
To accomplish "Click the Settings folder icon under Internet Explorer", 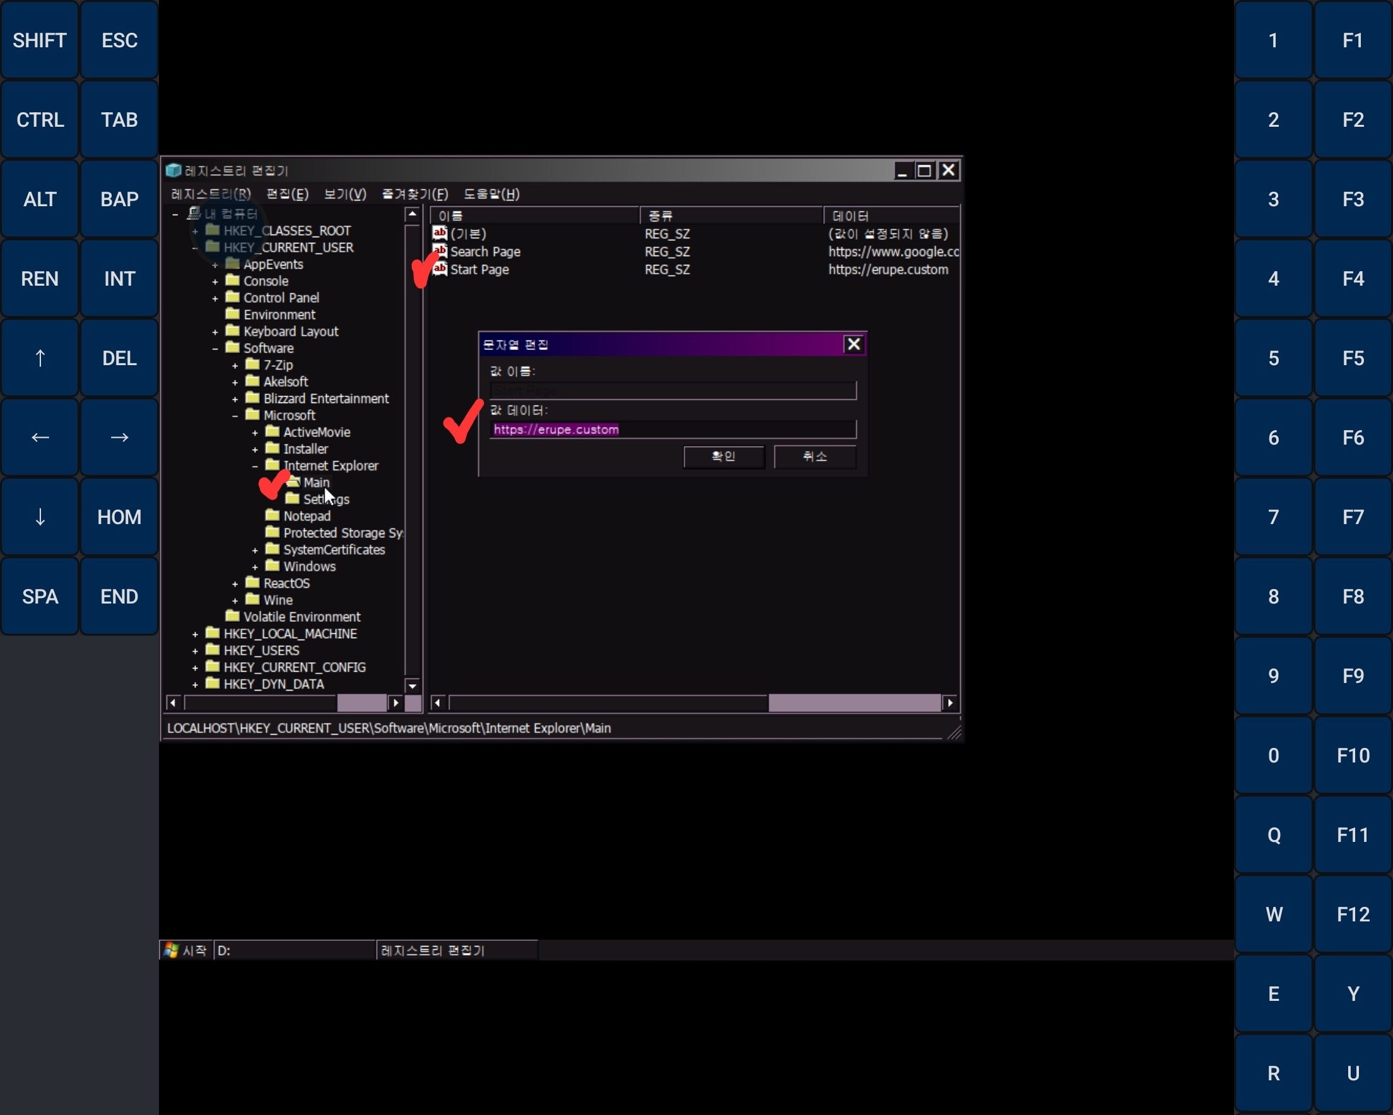I will click(293, 499).
